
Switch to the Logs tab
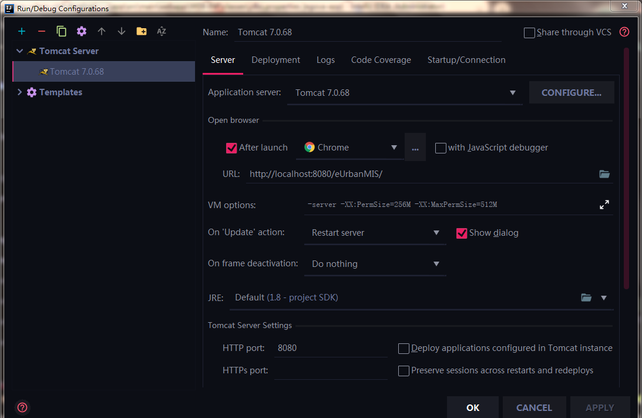point(325,60)
